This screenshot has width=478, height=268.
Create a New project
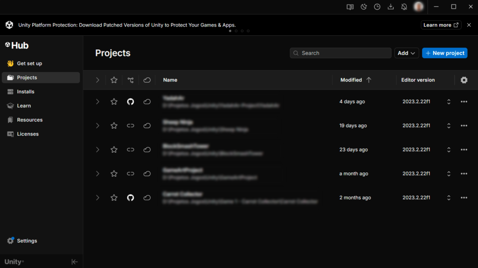pyautogui.click(x=445, y=53)
